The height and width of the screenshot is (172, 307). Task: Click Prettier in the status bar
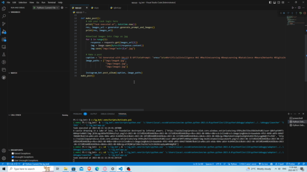291,164
